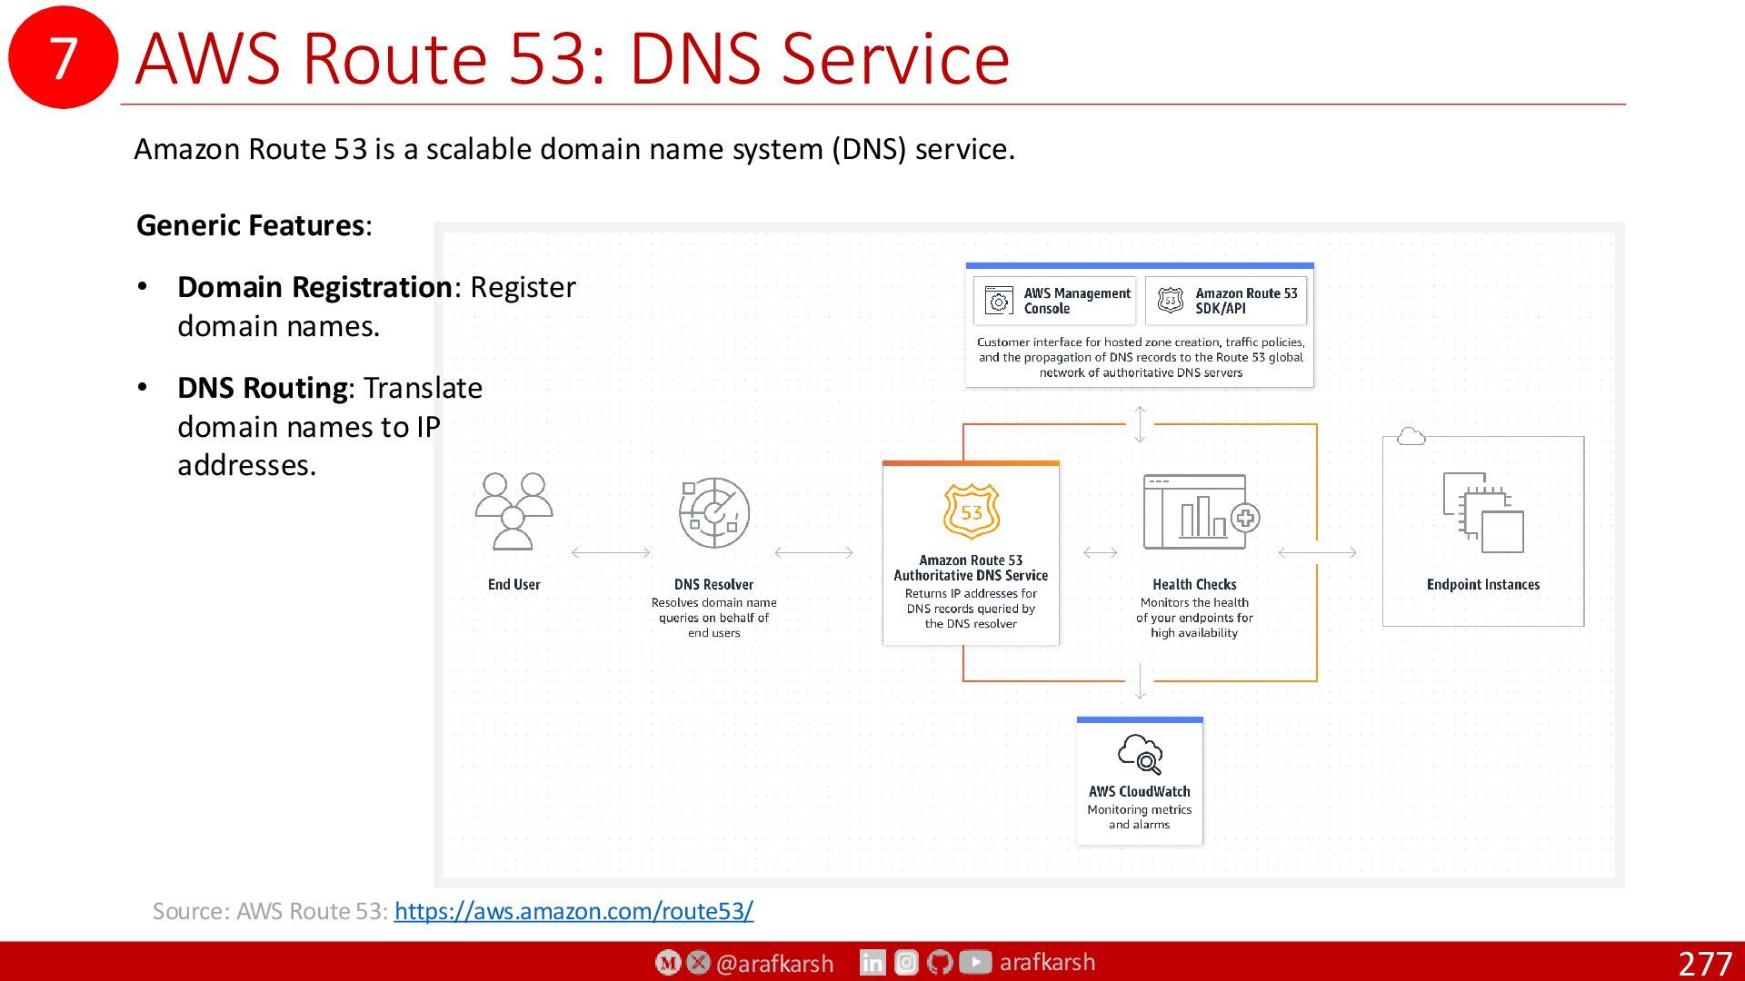The height and width of the screenshot is (981, 1745).
Task: Click the Endpoint Instances chip icon
Action: click(x=1483, y=512)
